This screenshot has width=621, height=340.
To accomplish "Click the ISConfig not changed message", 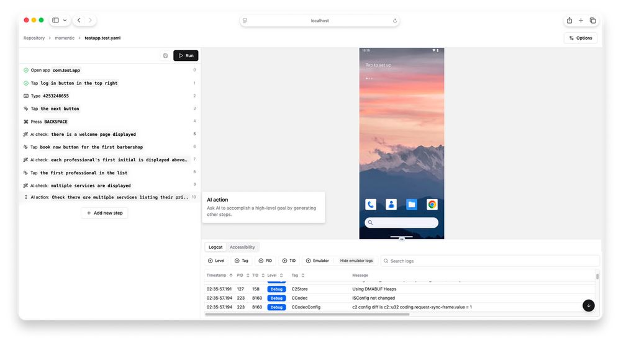I will (x=373, y=298).
